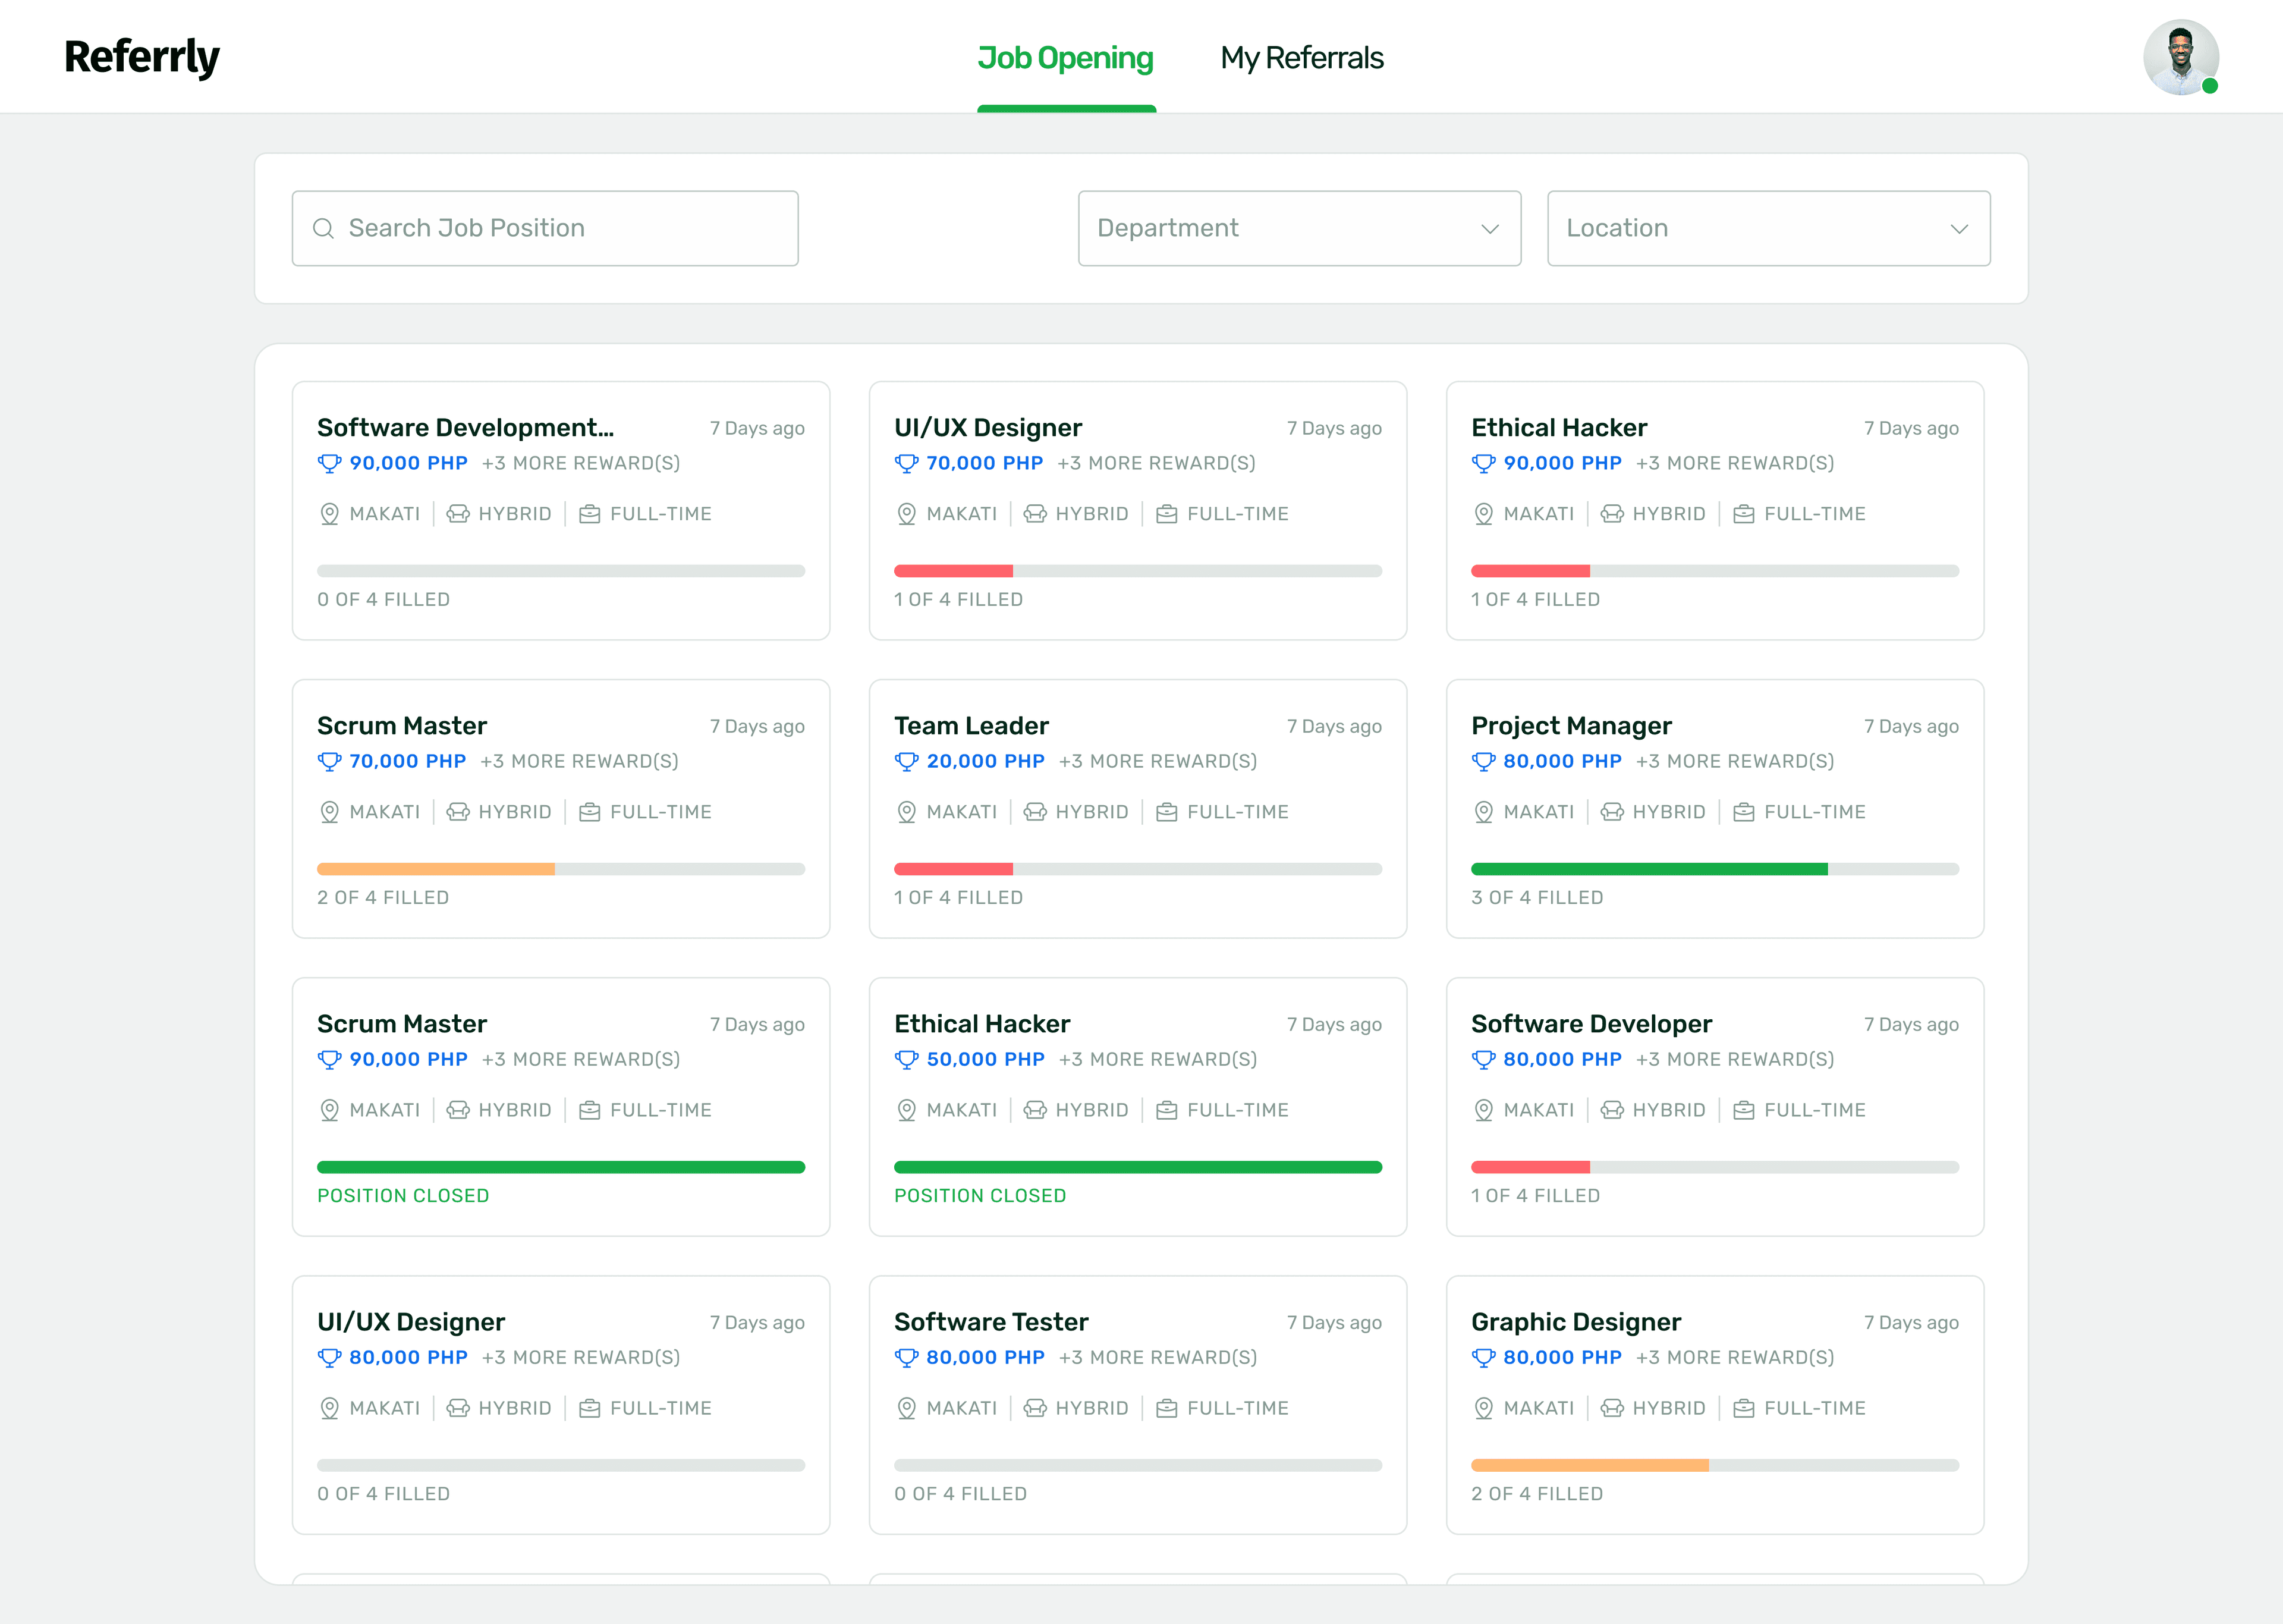The image size is (2283, 1624).
Task: Open the Project Manager job title
Action: coord(1570,726)
